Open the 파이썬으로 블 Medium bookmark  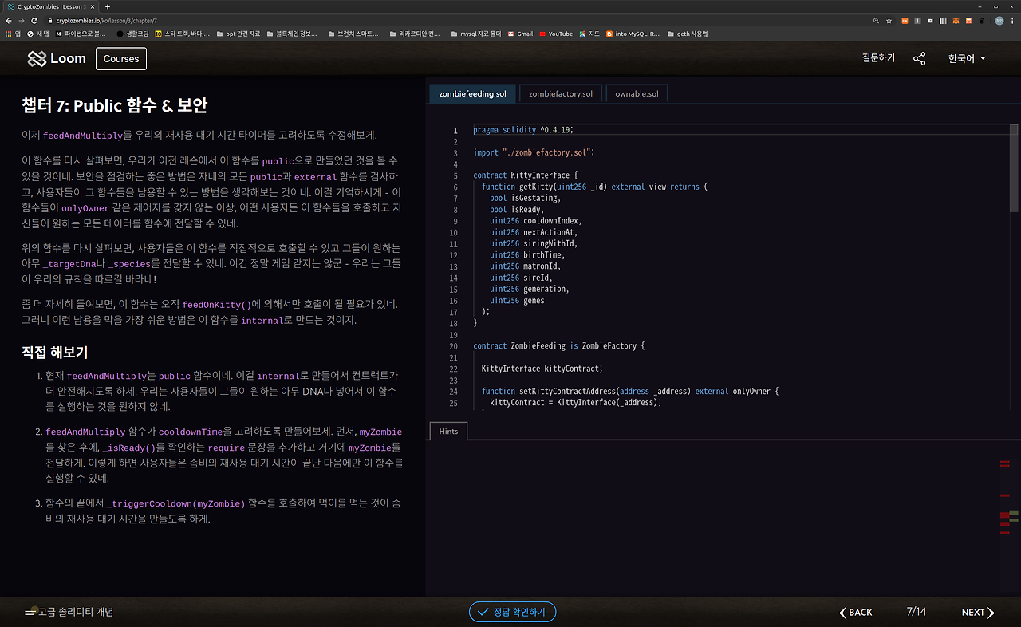(81, 34)
